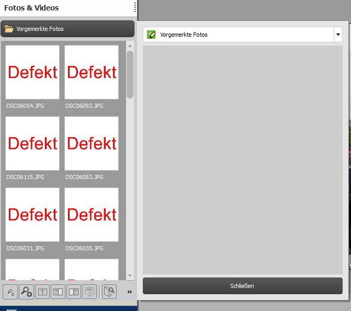Viewport: 351px width, 311px height.
Task: Select thumbnail DSC06083.JPG
Action: point(92,143)
